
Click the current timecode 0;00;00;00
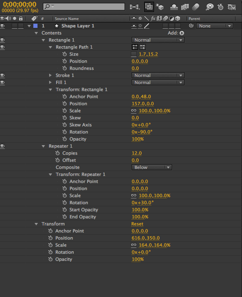click(20, 4)
